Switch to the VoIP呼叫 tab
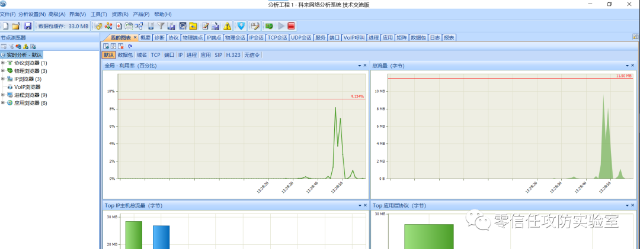The image size is (640, 249). [x=353, y=37]
